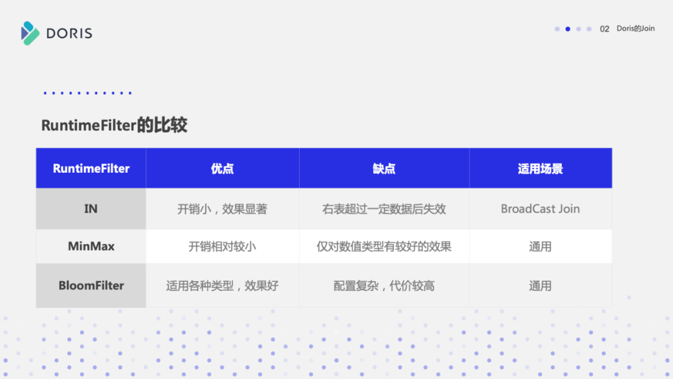This screenshot has width=673, height=379.
Task: Click the DORIS brand name text
Action: [69, 34]
